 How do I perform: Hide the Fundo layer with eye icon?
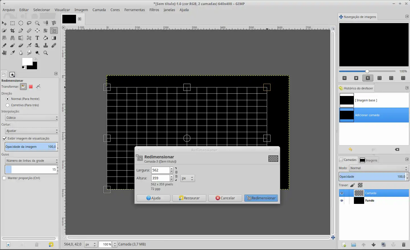pyautogui.click(x=342, y=200)
